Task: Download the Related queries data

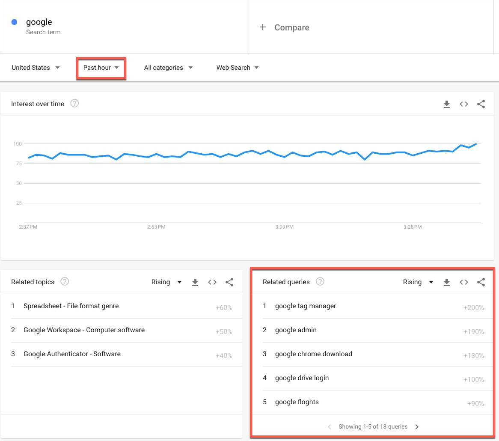Action: click(x=446, y=282)
